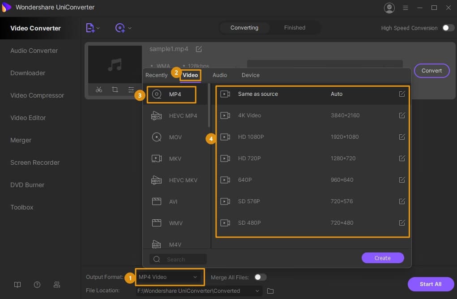Click the Convert button
The width and height of the screenshot is (457, 299).
point(431,71)
